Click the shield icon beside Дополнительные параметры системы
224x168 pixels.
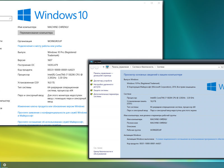click(91, 94)
